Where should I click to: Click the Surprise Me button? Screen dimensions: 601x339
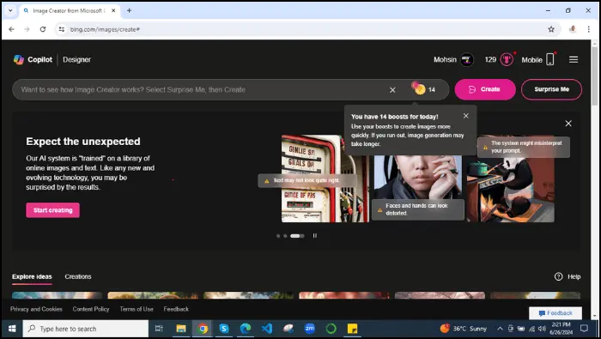click(x=551, y=89)
